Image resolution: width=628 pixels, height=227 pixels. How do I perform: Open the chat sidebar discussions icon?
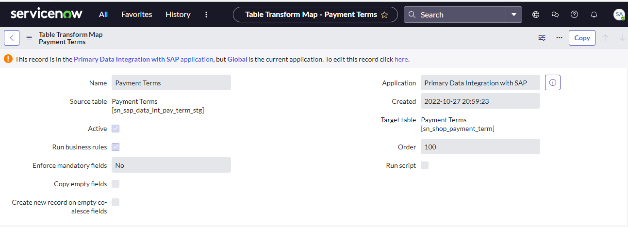[x=555, y=15]
